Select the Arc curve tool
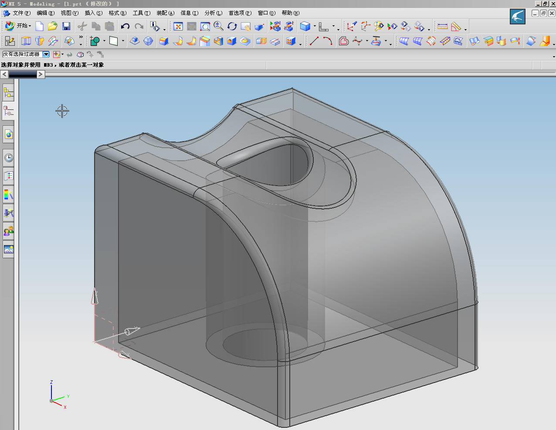Screen dimensions: 556x430 [328, 41]
